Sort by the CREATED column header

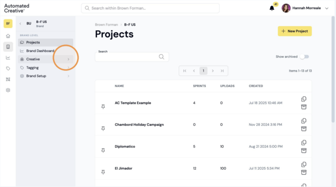point(256,86)
